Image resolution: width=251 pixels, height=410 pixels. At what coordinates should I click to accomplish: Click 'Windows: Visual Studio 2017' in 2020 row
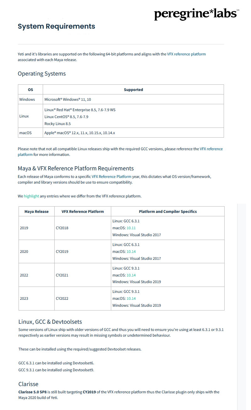pyautogui.click(x=137, y=259)
